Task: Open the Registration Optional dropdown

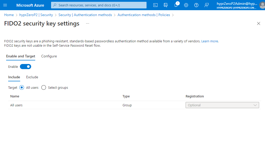Action: 222,105
